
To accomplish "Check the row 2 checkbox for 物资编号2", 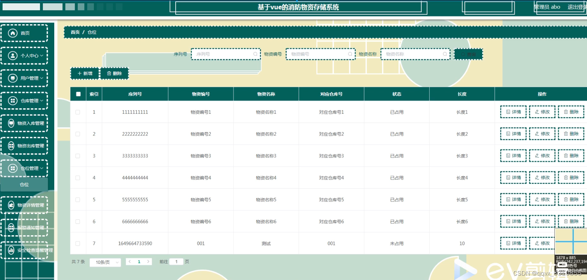I will point(78,134).
